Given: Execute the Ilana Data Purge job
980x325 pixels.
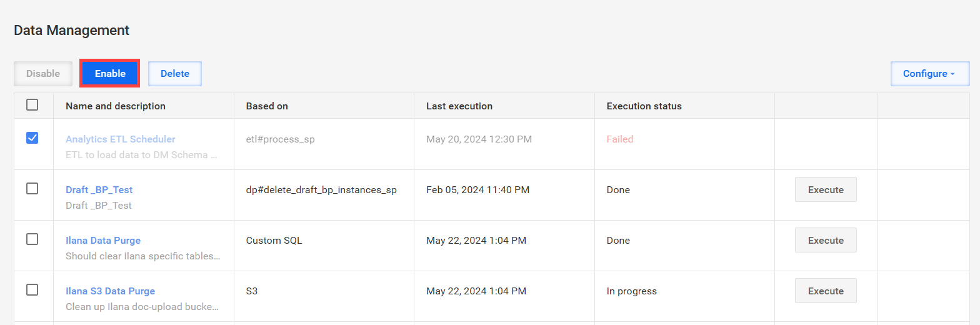Looking at the screenshot, I should (826, 240).
